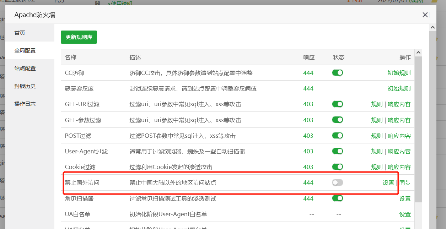The image size is (446, 229).
Task: Toggle the 常见扫描器 switch
Action: tap(338, 198)
